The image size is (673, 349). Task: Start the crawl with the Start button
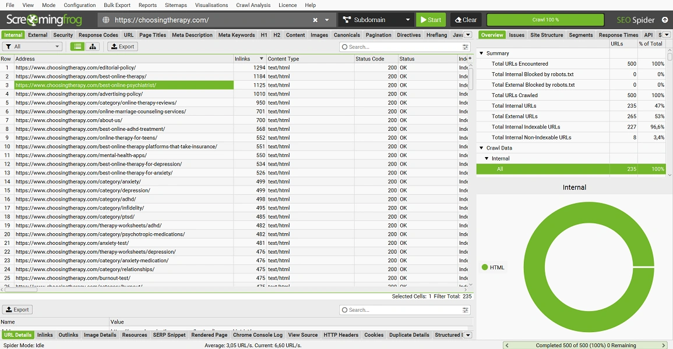pyautogui.click(x=431, y=20)
